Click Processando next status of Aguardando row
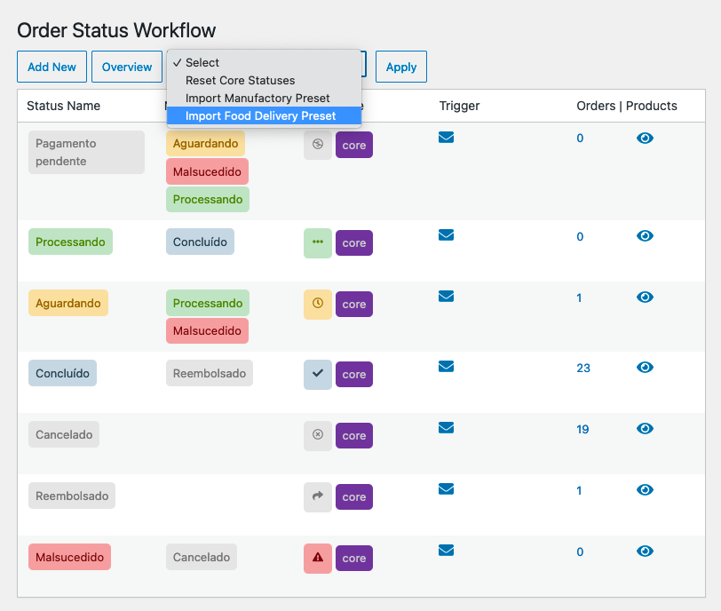This screenshot has width=721, height=611. (x=208, y=303)
